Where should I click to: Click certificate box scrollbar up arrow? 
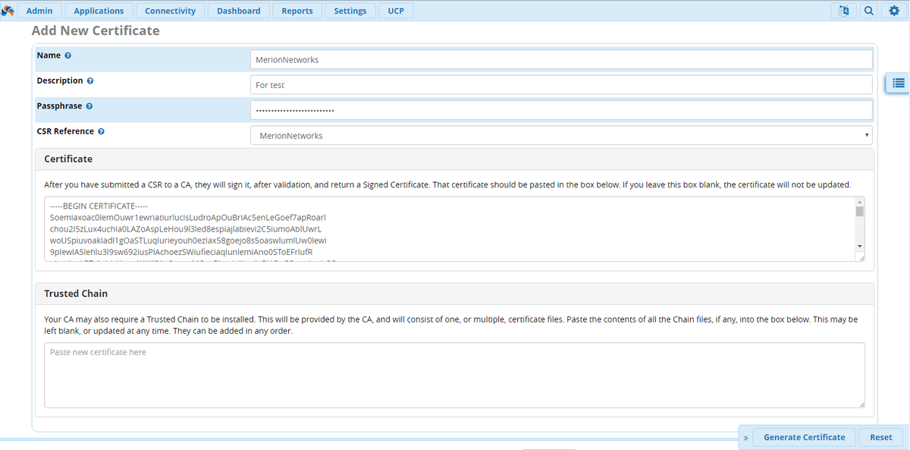coord(859,202)
